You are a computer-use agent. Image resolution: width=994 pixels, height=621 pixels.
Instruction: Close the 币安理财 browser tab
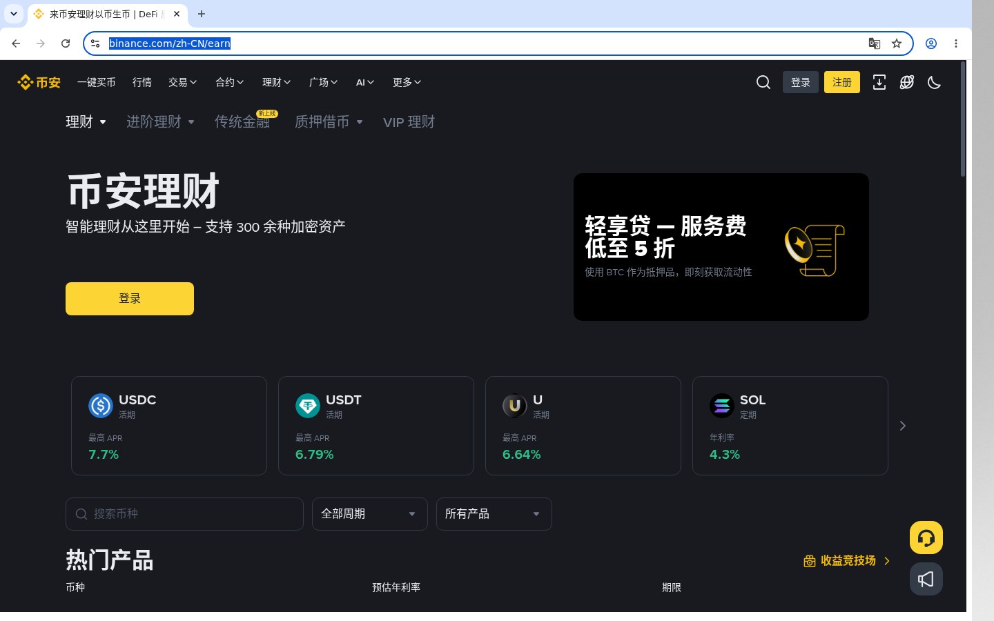pyautogui.click(x=177, y=14)
